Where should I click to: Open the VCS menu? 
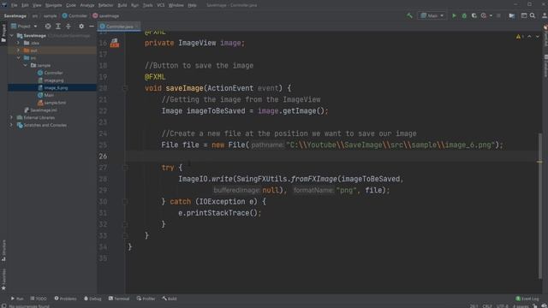click(160, 5)
